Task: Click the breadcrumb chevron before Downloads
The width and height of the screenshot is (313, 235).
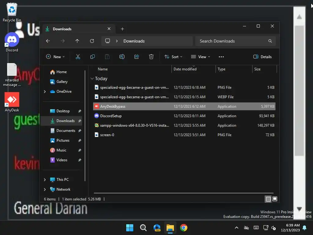Action: pos(117,41)
